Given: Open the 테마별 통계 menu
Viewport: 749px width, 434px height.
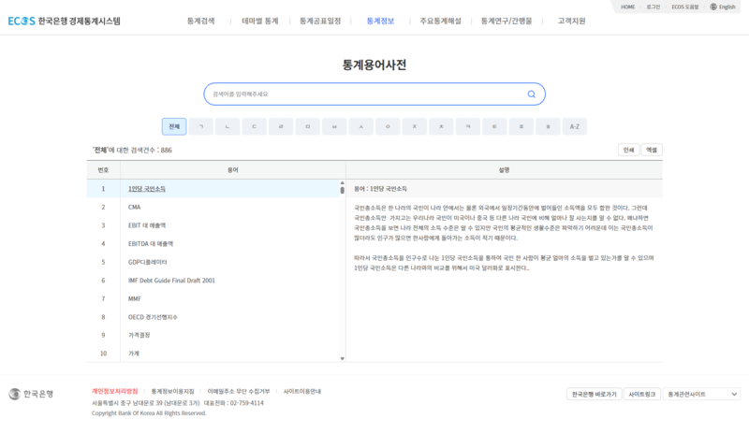Looking at the screenshot, I should (260, 21).
